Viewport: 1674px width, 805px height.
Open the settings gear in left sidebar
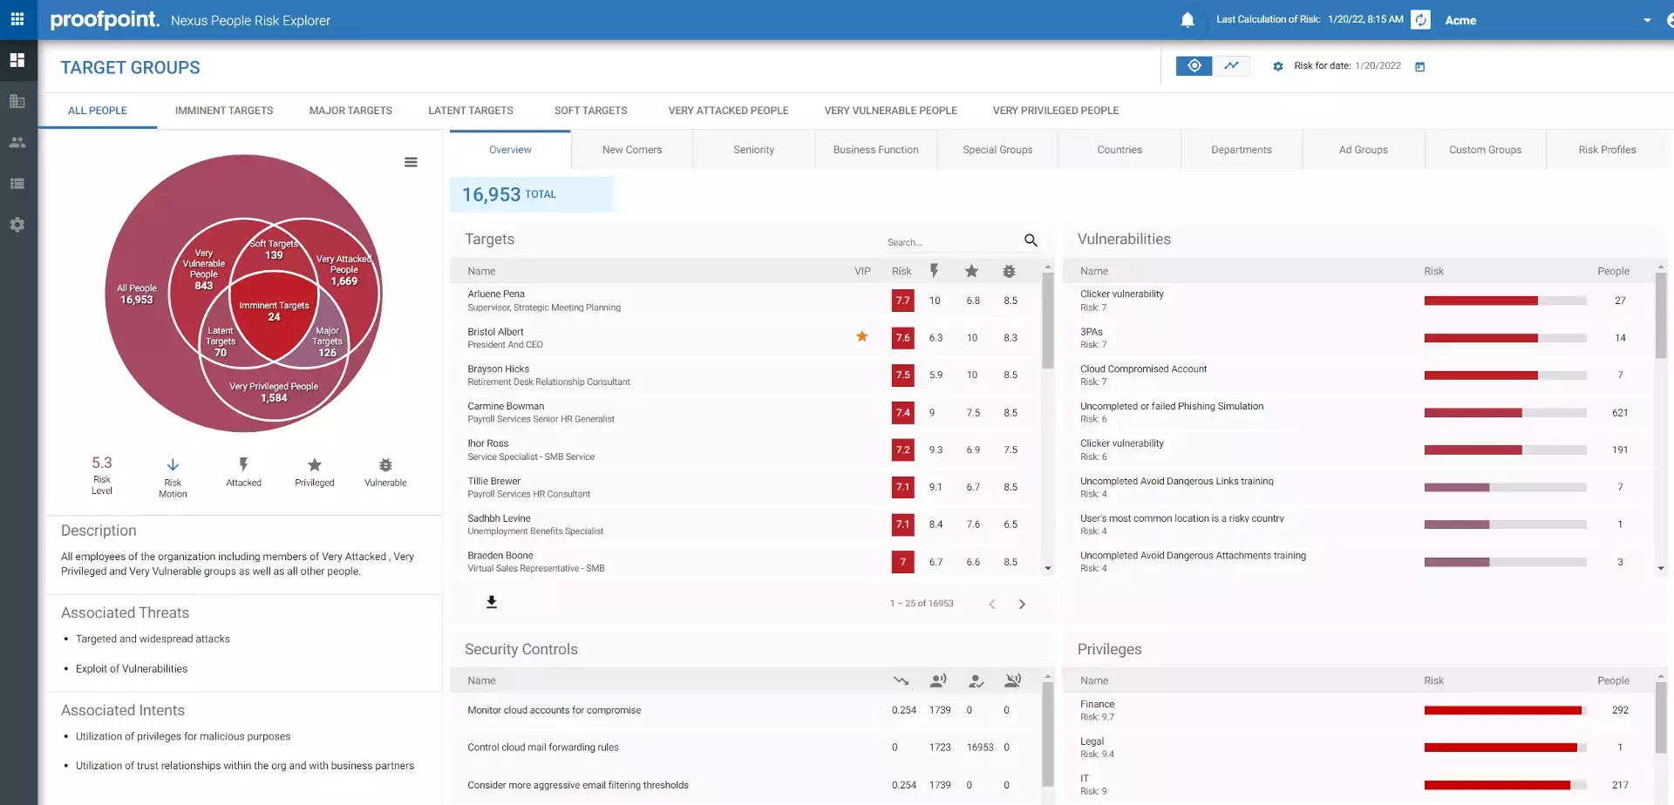(x=17, y=225)
